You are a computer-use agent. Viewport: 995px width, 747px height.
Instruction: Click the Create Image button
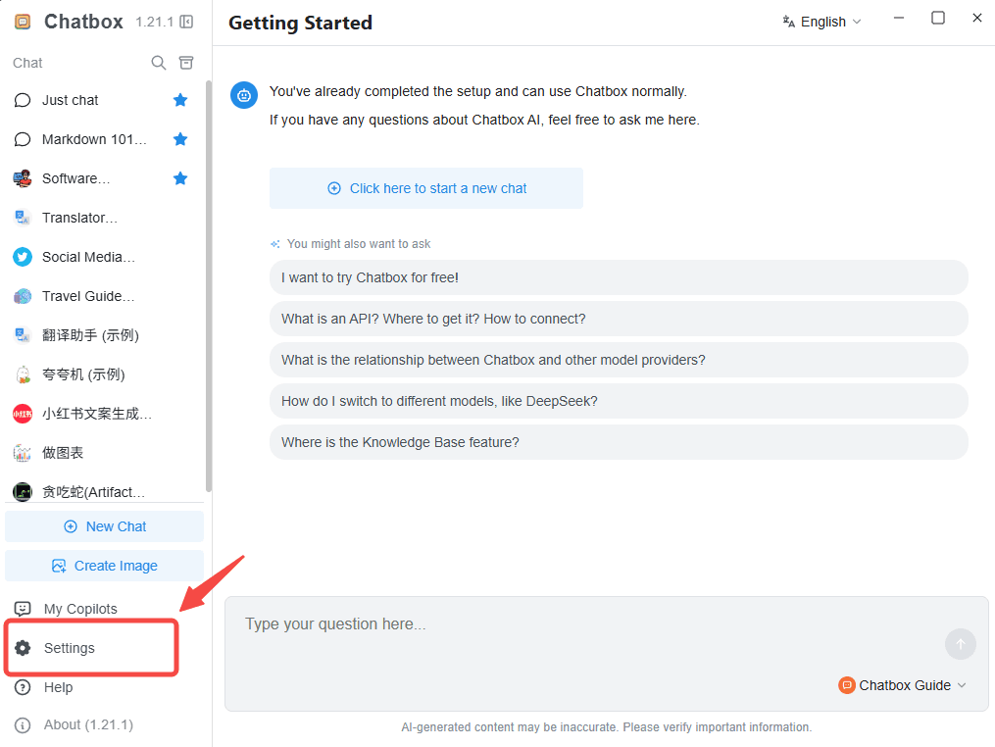point(105,566)
